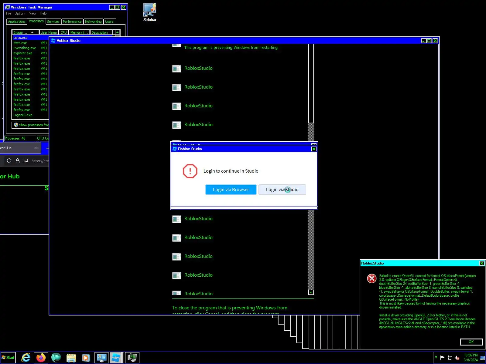Screen dimensions: 486x364
Task: Open a new Firefox tab with plus
Action: tap(47, 148)
